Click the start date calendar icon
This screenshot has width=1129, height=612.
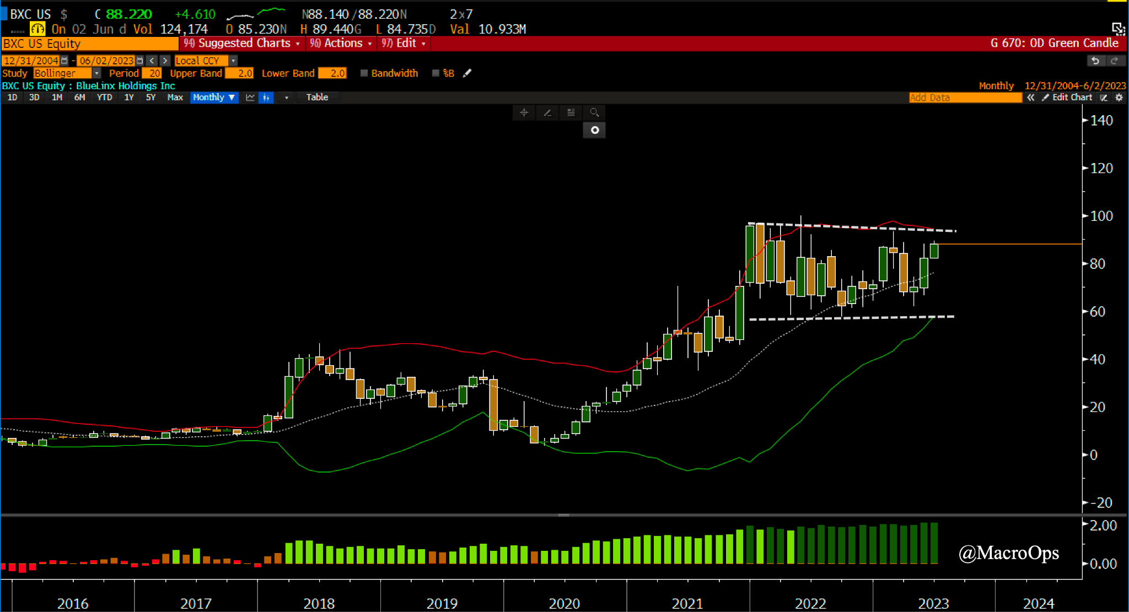coord(64,61)
